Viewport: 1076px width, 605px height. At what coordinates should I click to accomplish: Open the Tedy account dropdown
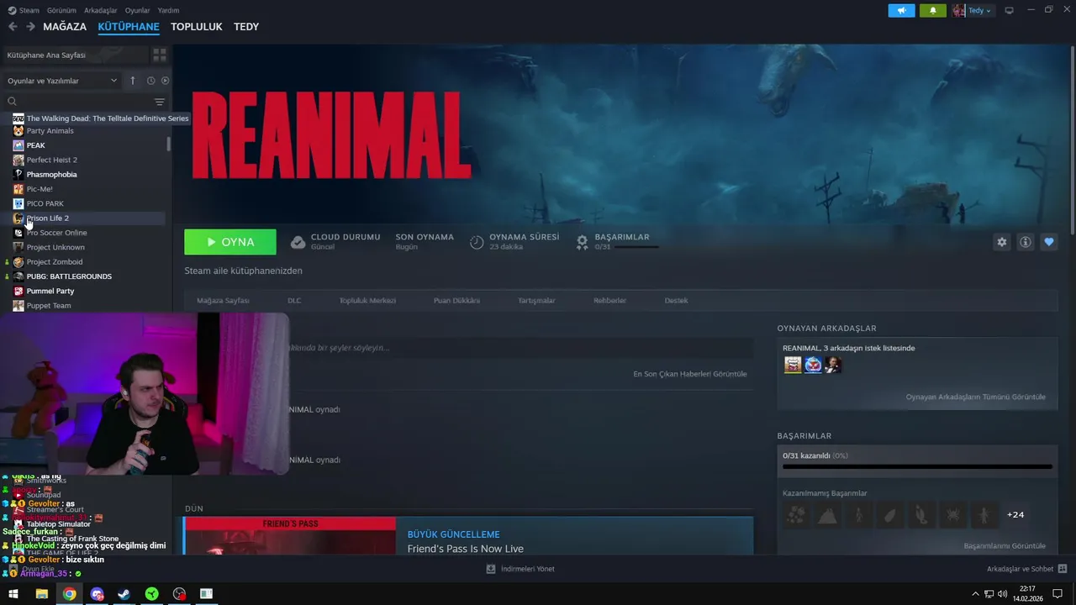coord(973,11)
